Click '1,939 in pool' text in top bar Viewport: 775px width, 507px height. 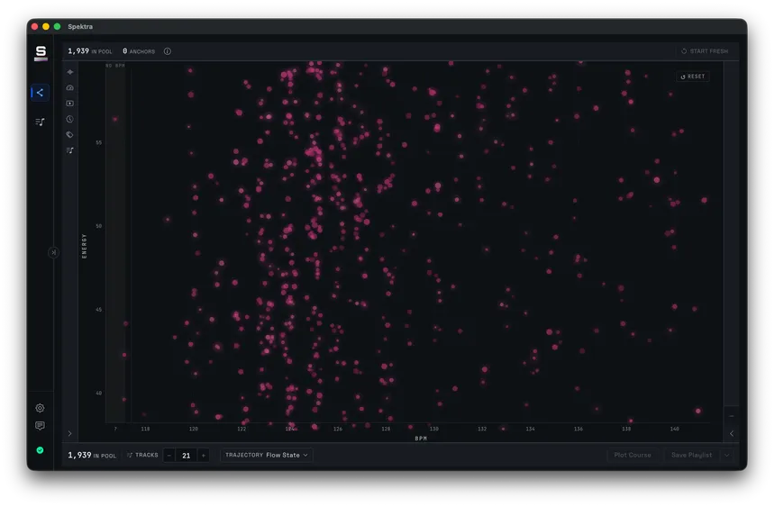pyautogui.click(x=90, y=51)
